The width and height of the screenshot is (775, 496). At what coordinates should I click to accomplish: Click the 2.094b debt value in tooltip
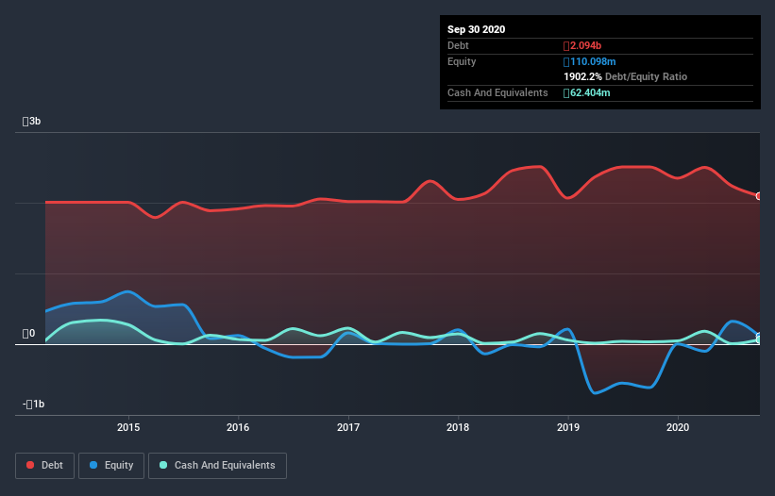(582, 46)
